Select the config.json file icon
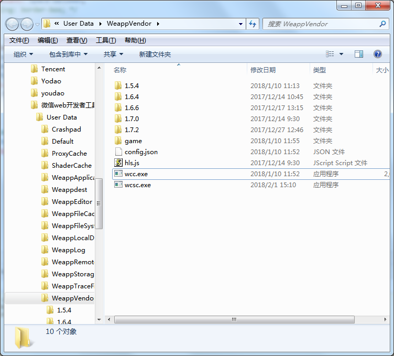The width and height of the screenshot is (394, 356). coord(118,152)
